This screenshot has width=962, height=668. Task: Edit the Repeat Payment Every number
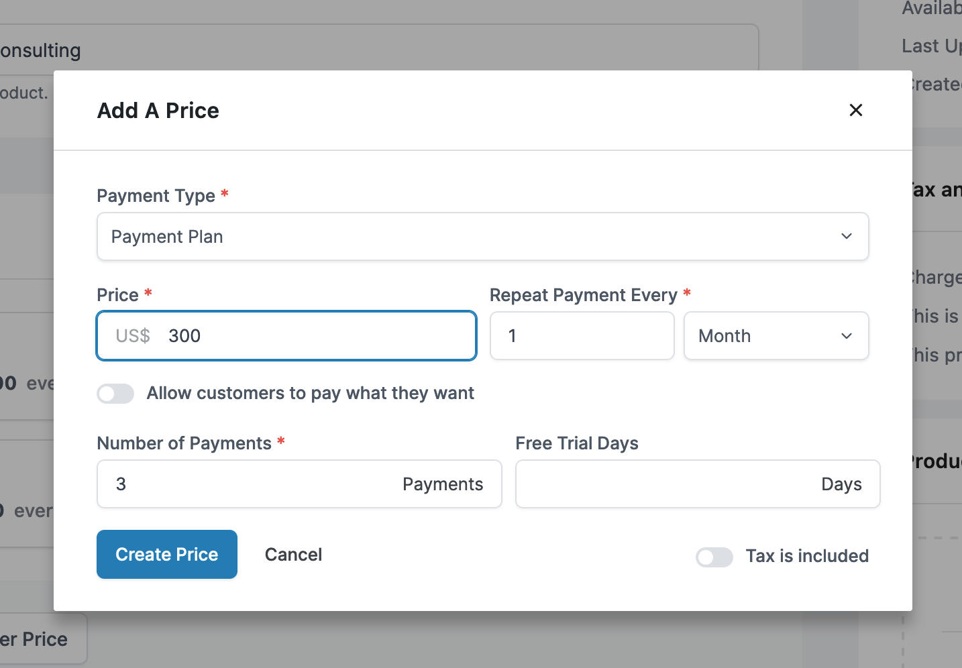(582, 336)
